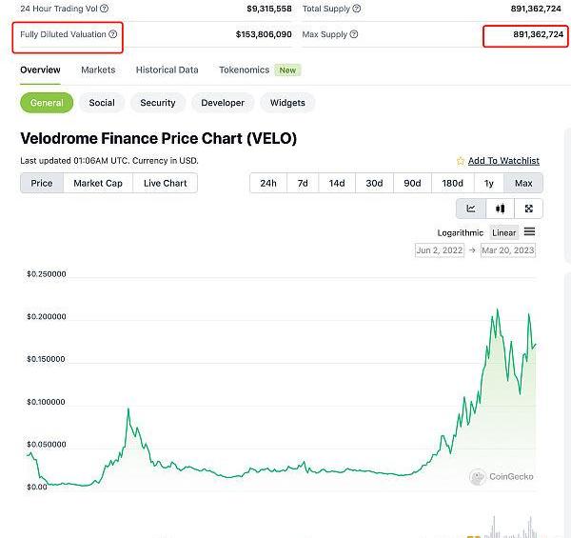Open the Markets tab
This screenshot has width=571, height=538.
(x=98, y=70)
